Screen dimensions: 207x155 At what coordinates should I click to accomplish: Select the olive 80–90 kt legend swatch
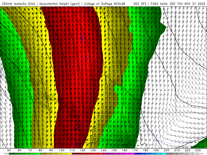pos(46,154)
